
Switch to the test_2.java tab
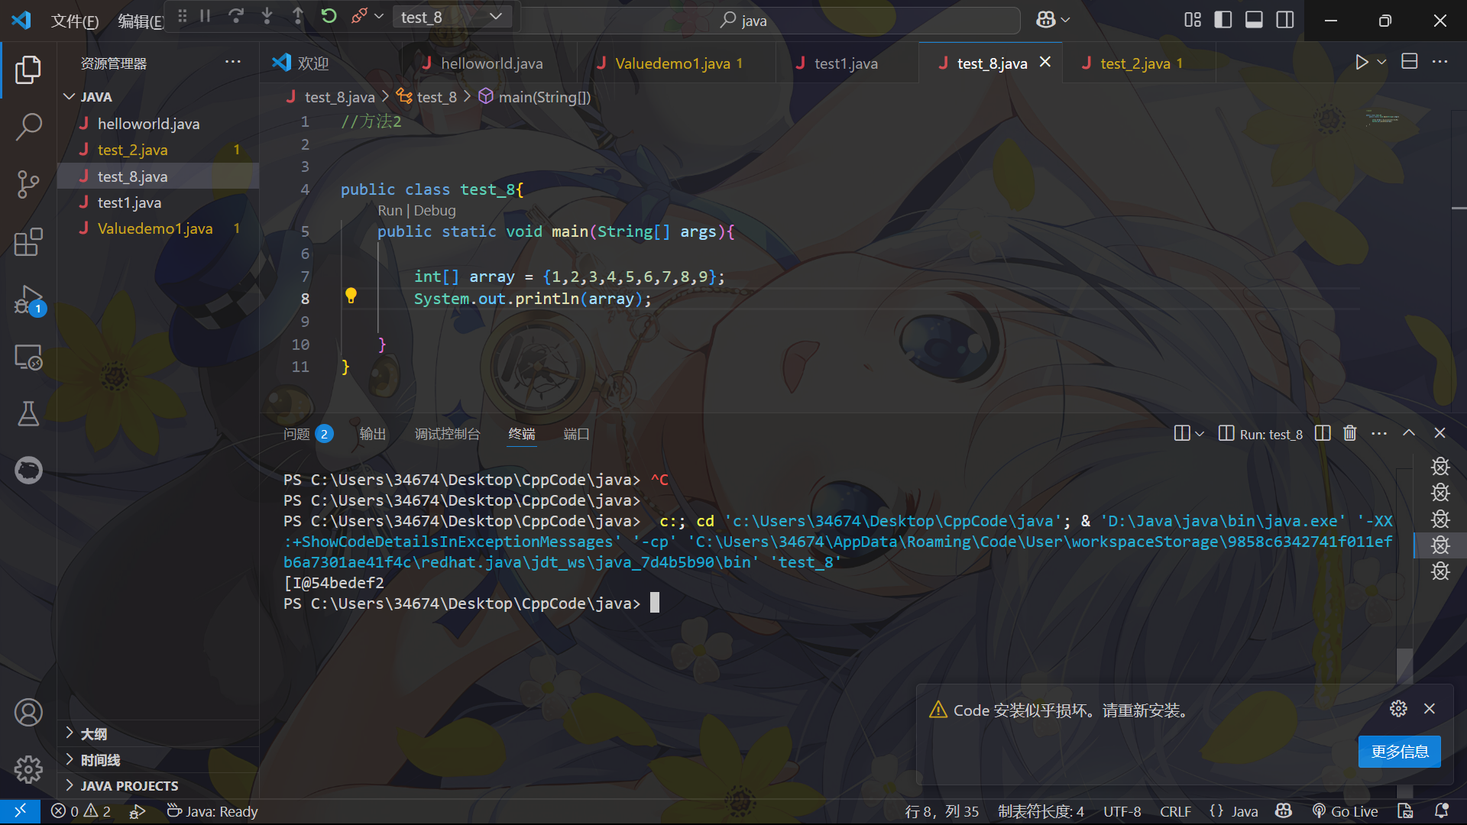1138,63
